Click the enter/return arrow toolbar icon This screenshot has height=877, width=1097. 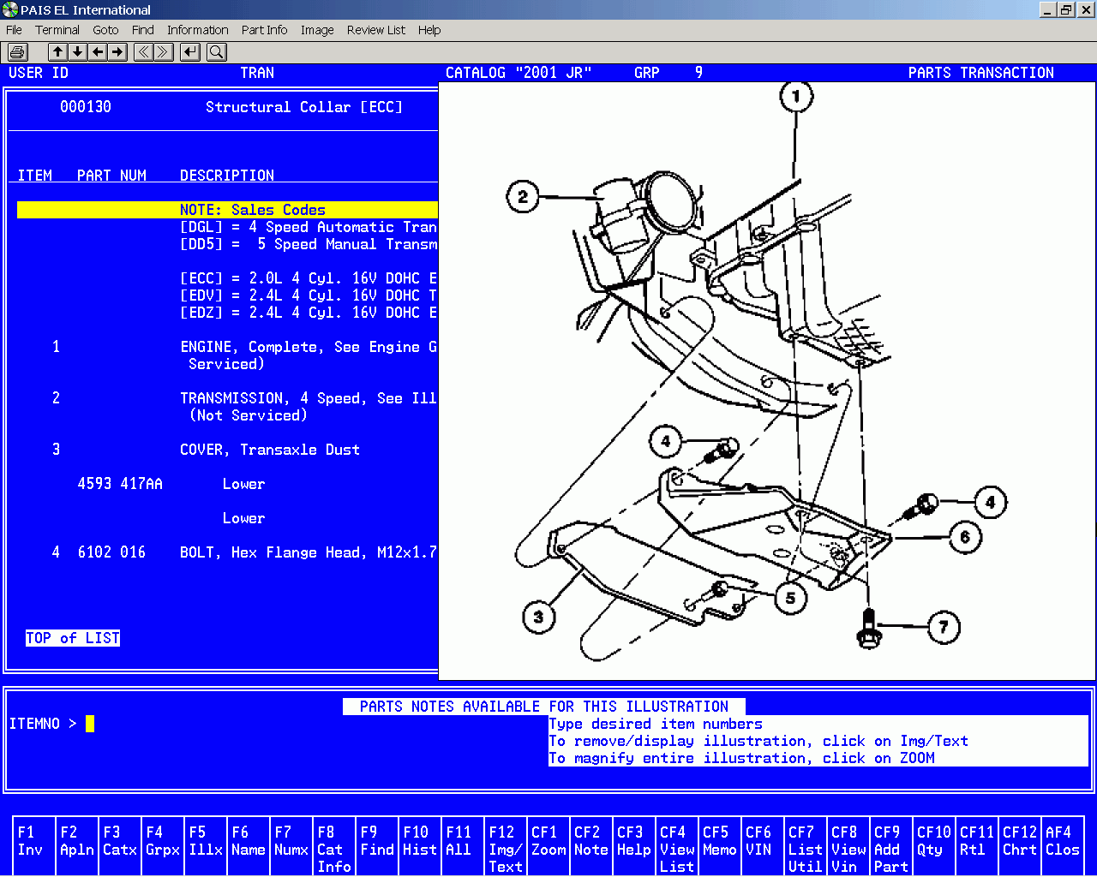[190, 52]
